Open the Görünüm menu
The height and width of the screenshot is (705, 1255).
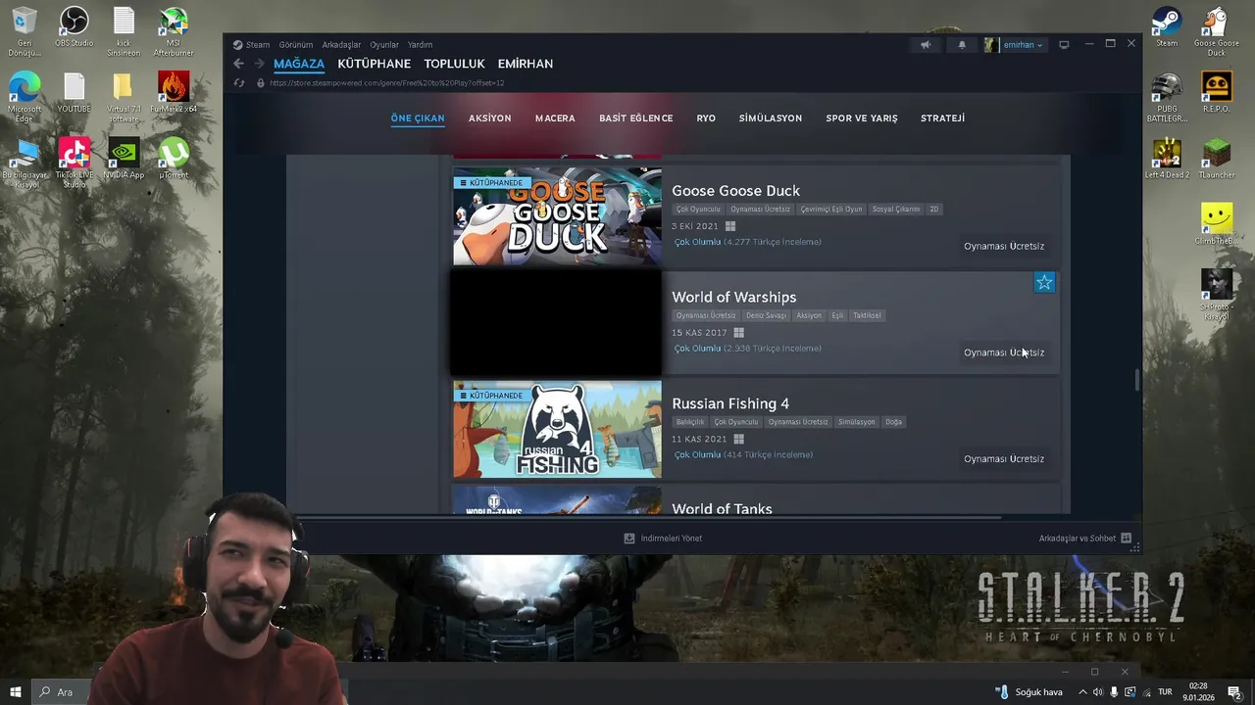point(295,44)
